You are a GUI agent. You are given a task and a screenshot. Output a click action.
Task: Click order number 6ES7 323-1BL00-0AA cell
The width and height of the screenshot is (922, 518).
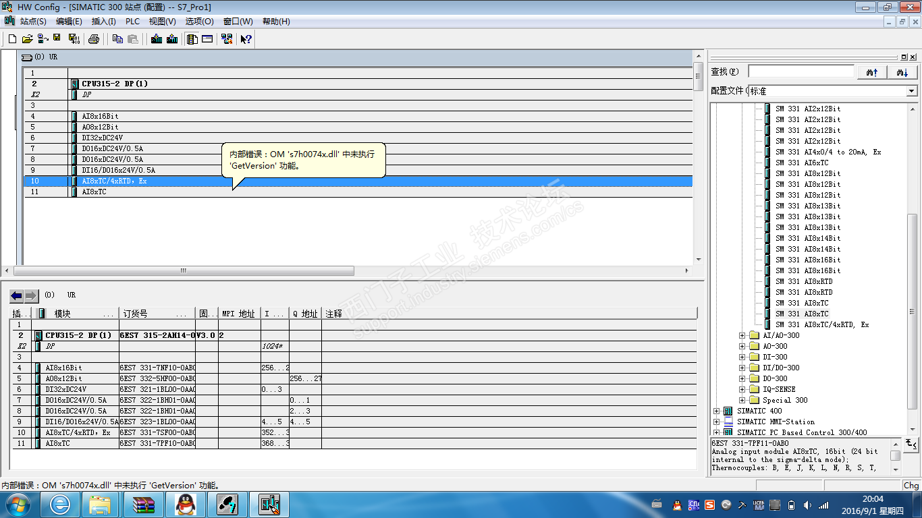point(157,422)
